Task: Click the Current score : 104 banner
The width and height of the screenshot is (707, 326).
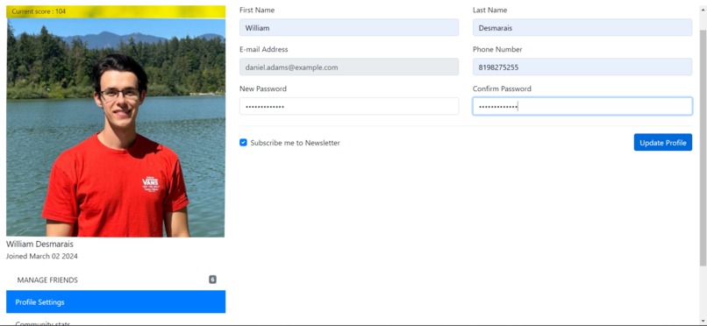Action: (x=116, y=11)
